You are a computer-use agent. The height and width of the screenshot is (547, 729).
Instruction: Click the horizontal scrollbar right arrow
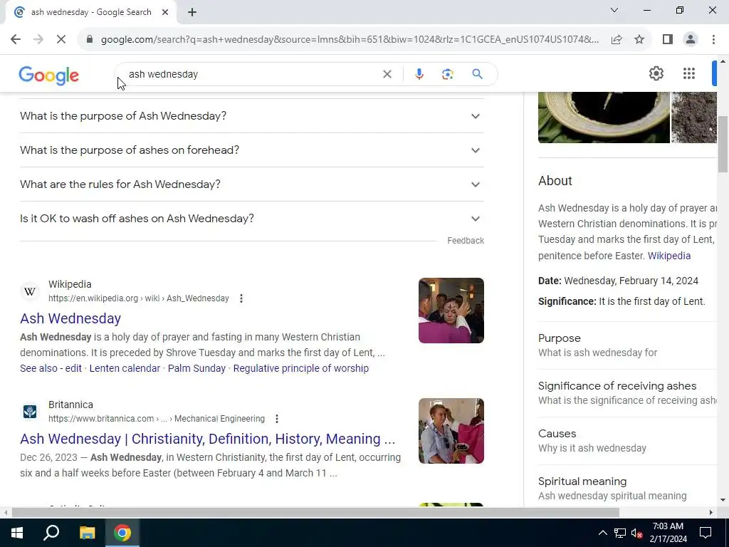(x=710, y=513)
